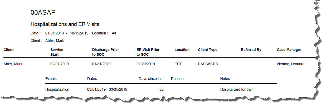
Task: Click the Hospitalization event entry
Action: click(x=57, y=89)
